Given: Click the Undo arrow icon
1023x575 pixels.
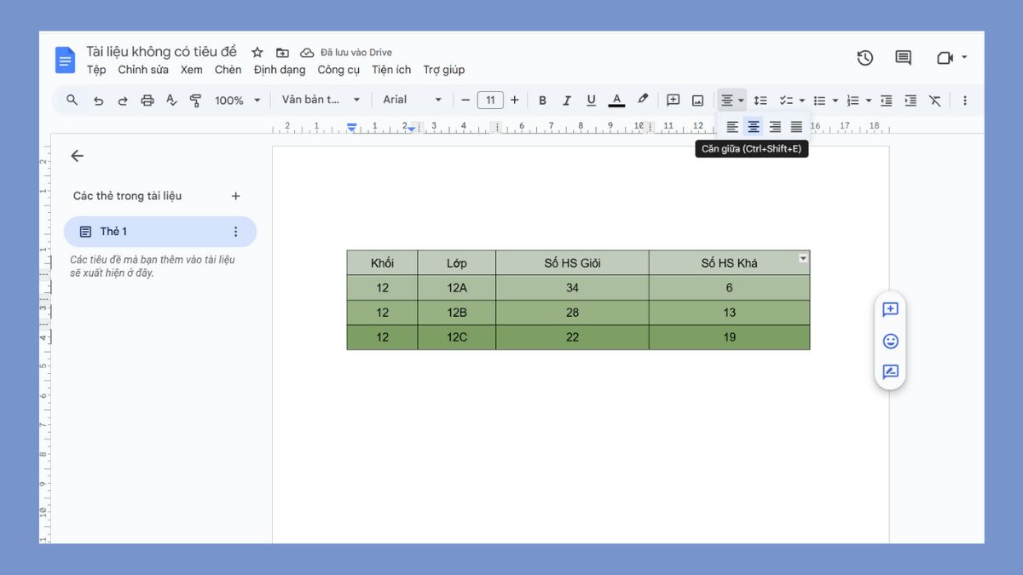Looking at the screenshot, I should point(98,101).
